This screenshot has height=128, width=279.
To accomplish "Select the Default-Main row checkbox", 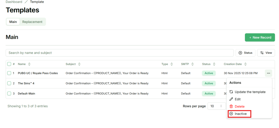I will click(x=9, y=94).
